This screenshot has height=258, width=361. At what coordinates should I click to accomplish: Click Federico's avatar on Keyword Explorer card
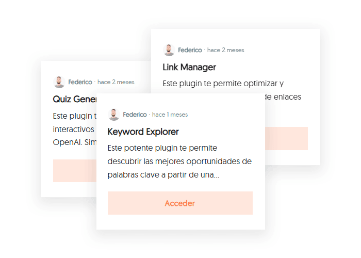[114, 115]
